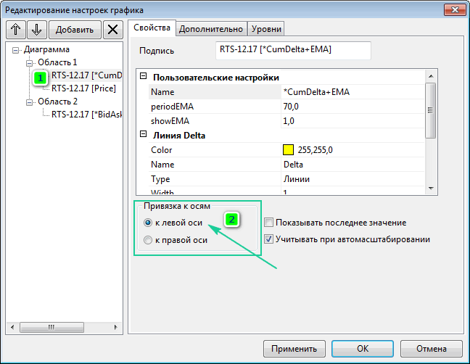Click the 'Подпись' text input field
This screenshot has width=470, height=364.
(293, 50)
